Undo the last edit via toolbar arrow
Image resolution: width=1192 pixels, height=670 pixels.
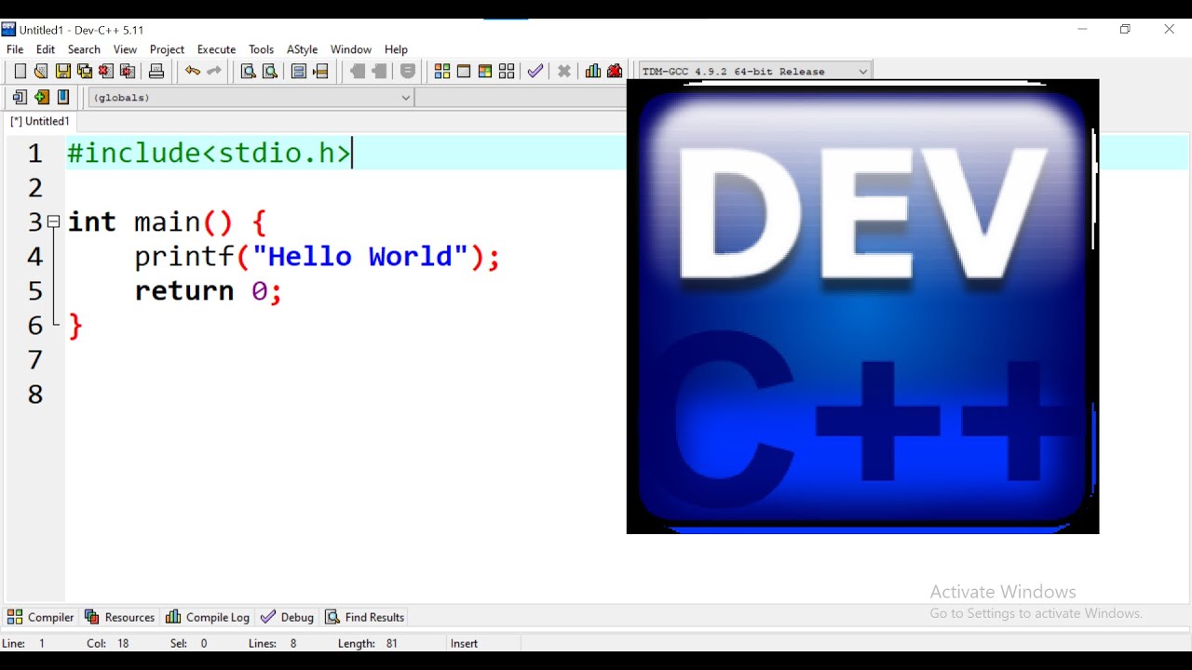click(193, 72)
